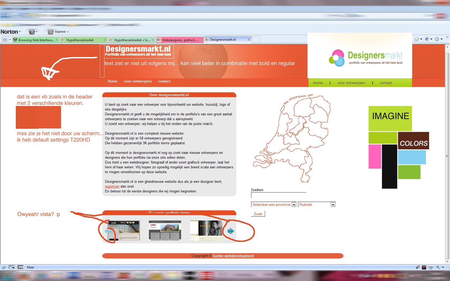450x281 pixels.
Task: Click the Designersmarkt colorful circles logo
Action: pyautogui.click(x=337, y=58)
